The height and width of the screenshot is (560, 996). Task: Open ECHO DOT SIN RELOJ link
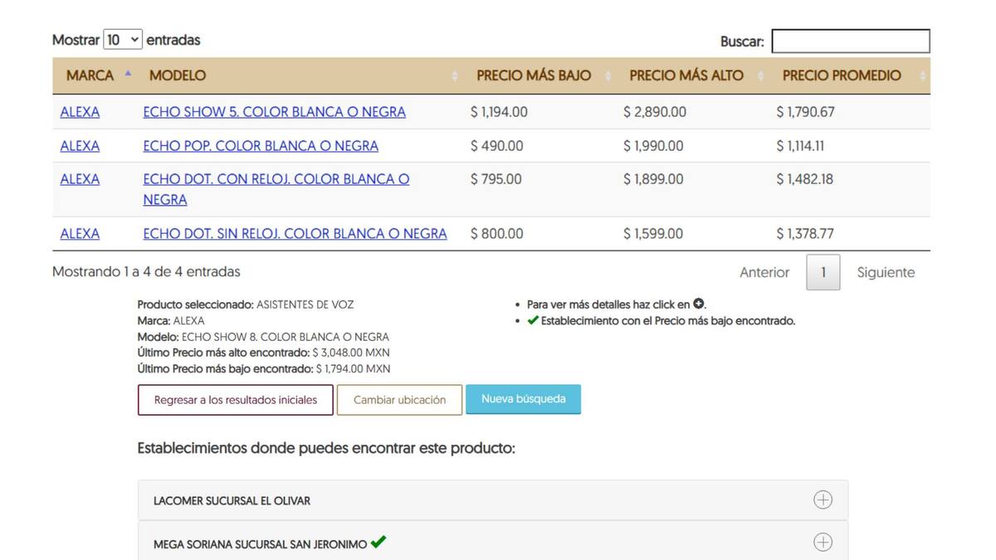[295, 234]
